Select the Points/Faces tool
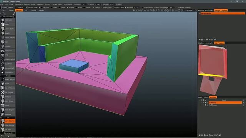This screenshot has height=138, width=246. coord(8,38)
